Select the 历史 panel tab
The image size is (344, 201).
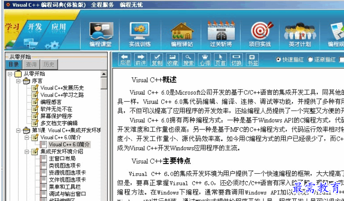click(x=49, y=64)
